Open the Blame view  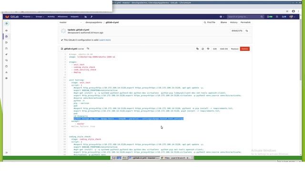point(224,22)
